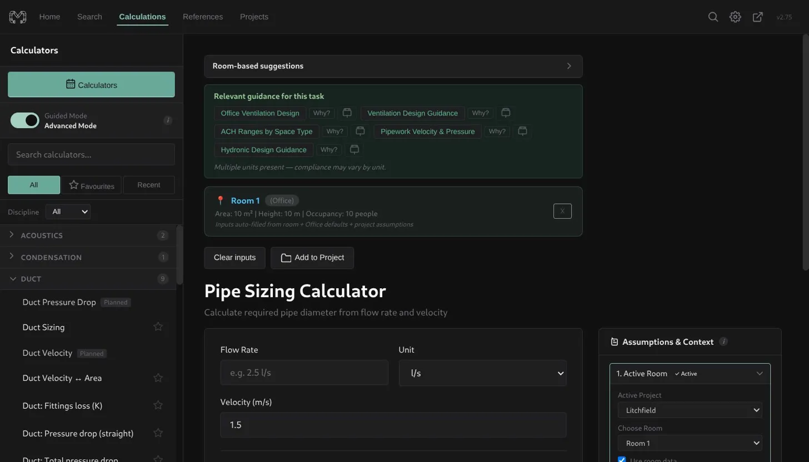Open the Favourites filter tab
This screenshot has height=462, width=809.
(91, 185)
